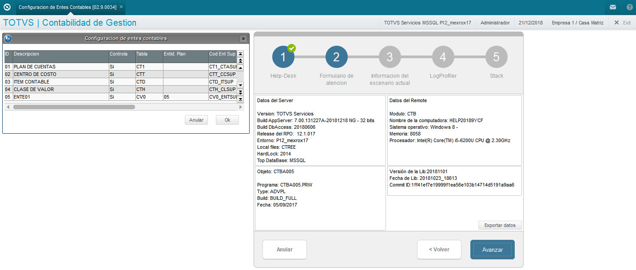Click the Exportar datos button

[x=500, y=225]
